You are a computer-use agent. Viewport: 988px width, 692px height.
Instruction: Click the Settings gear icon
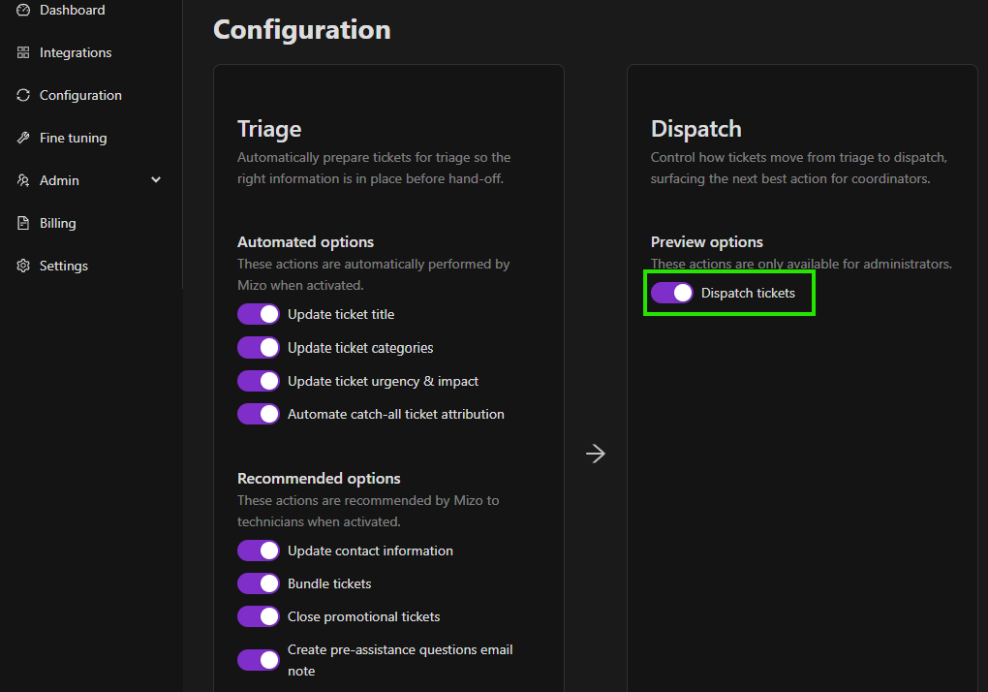23,266
